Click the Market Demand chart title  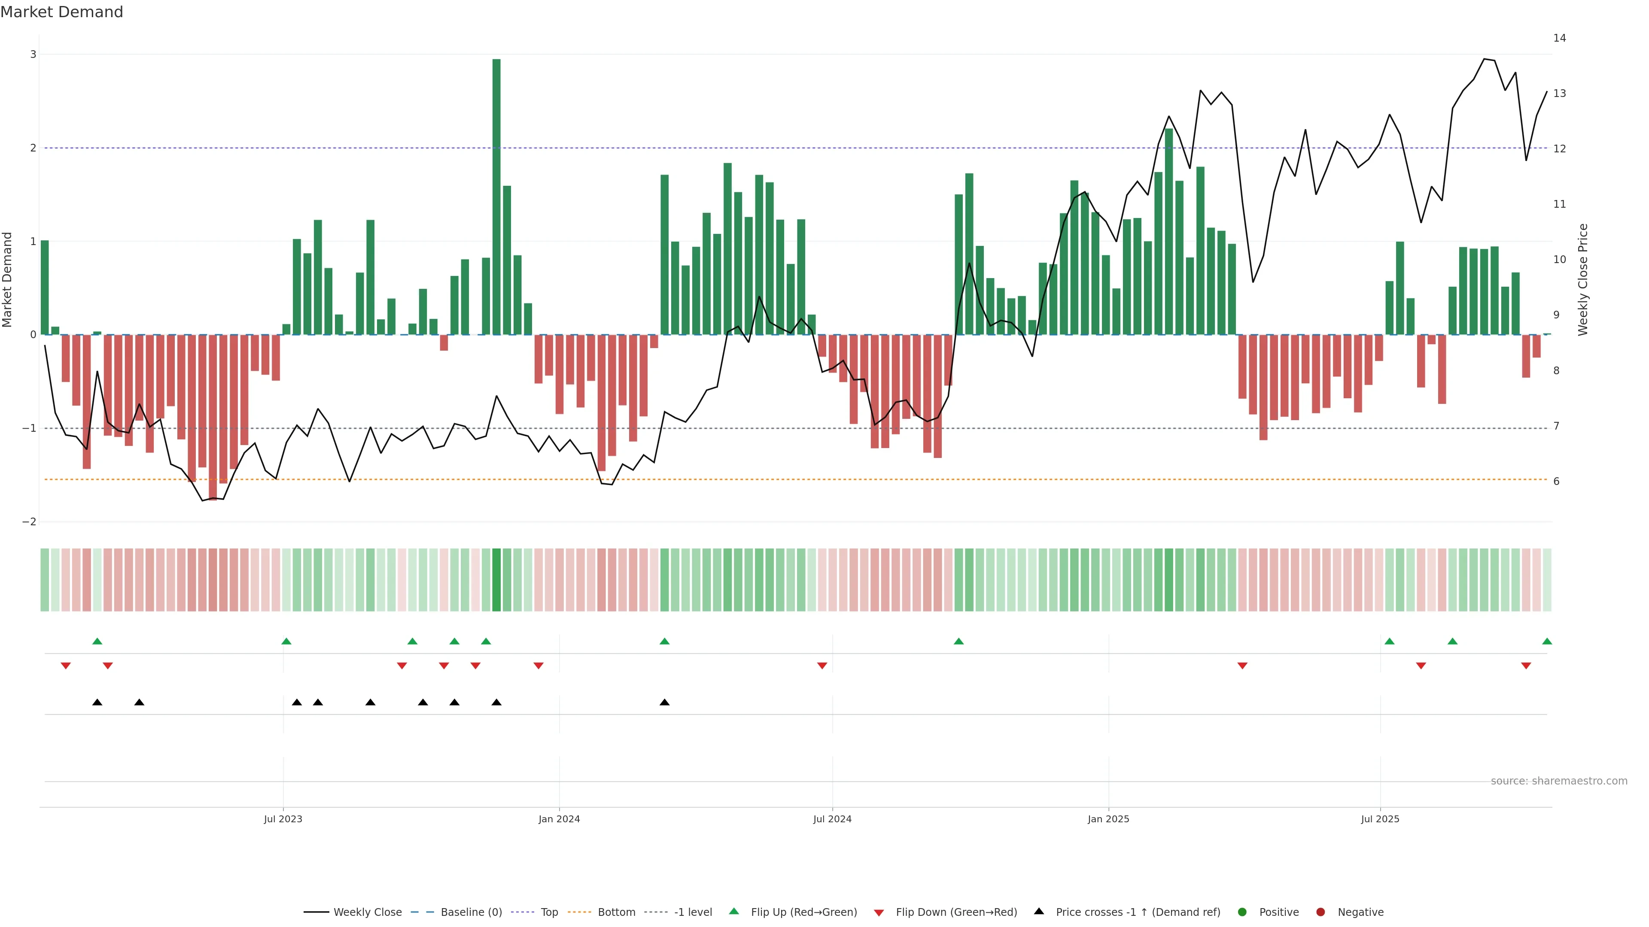[x=61, y=12]
